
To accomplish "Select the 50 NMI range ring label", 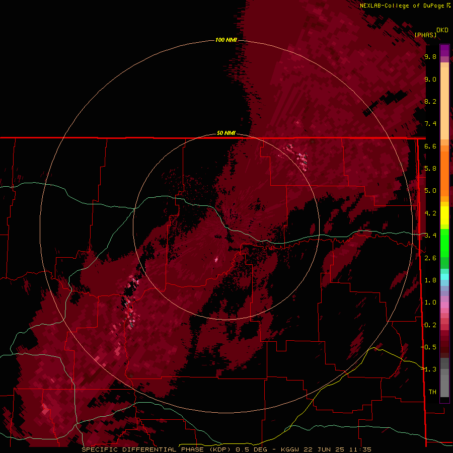I will (x=226, y=133).
